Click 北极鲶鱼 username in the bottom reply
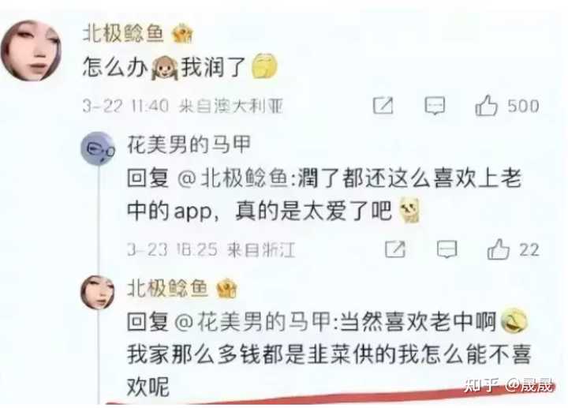The width and height of the screenshot is (568, 408). pyautogui.click(x=167, y=289)
